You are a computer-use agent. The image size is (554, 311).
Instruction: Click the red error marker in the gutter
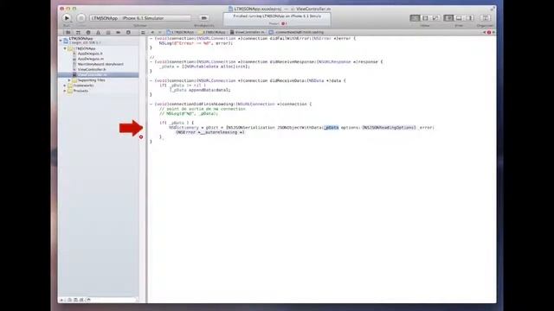[141, 136]
